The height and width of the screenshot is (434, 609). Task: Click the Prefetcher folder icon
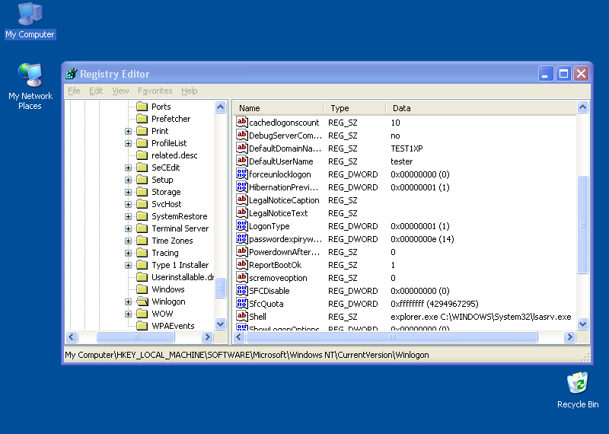pos(142,119)
